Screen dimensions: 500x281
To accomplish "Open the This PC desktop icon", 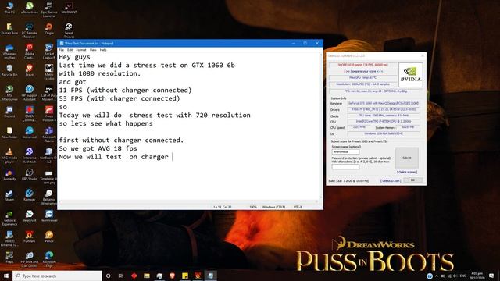I will [9, 8].
